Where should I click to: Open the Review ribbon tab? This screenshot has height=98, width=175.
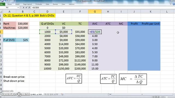pos(55,4)
